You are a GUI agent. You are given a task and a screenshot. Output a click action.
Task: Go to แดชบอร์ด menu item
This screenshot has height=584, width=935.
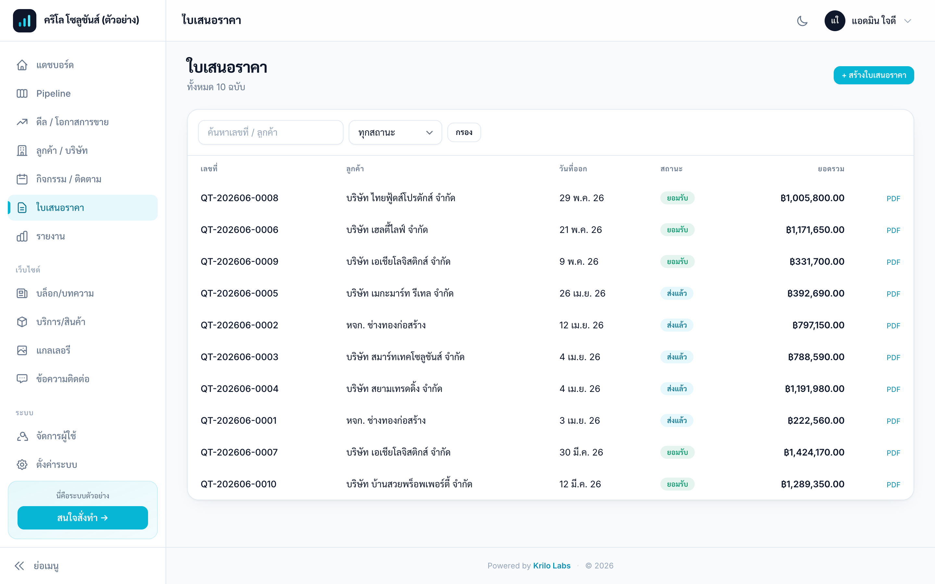pyautogui.click(x=83, y=65)
